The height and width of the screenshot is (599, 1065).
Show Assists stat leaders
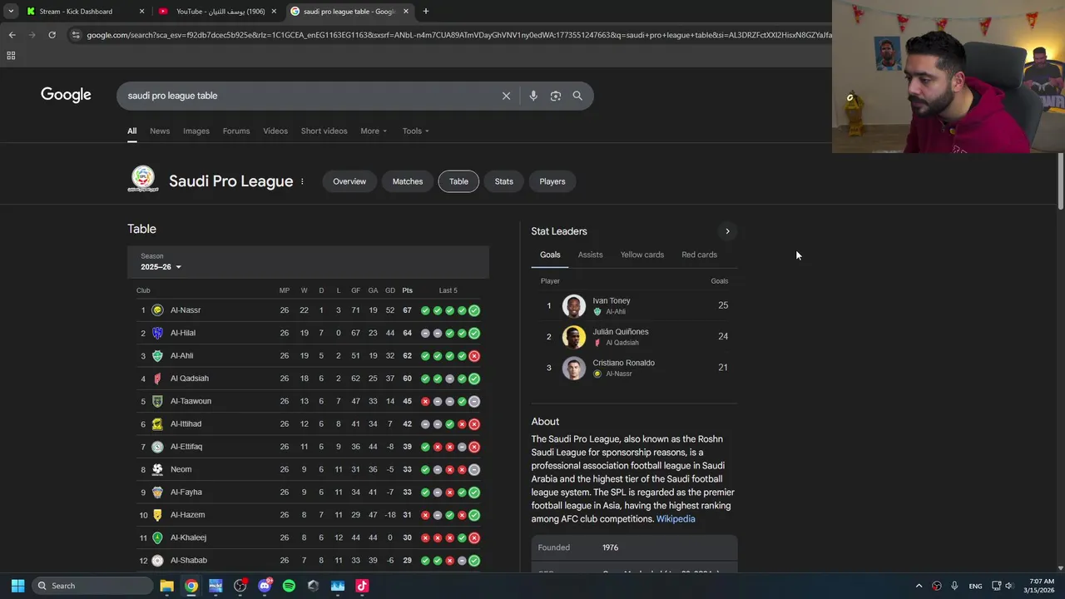click(590, 255)
